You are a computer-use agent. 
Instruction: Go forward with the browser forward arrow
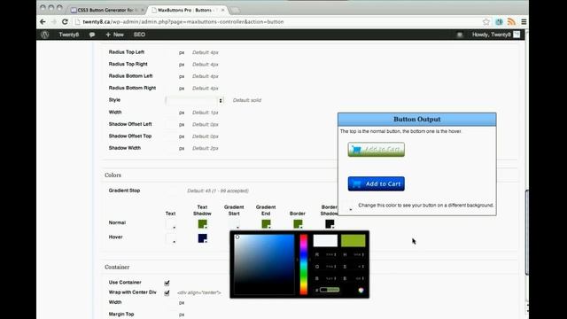[53, 21]
